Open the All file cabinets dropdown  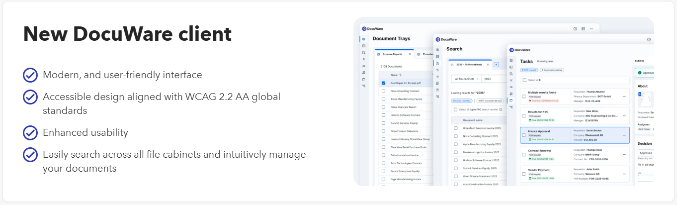[x=466, y=79]
